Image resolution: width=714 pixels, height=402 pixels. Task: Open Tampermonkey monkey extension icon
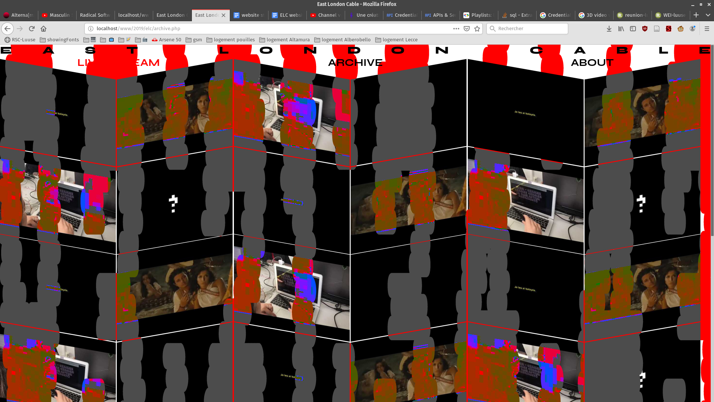681,29
